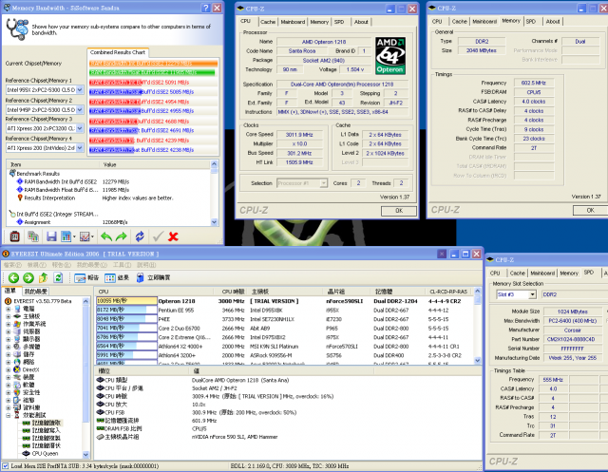Click the green Forward arrow in EVEREST's toolbar
Screen dimensions: 608x472
(28, 277)
